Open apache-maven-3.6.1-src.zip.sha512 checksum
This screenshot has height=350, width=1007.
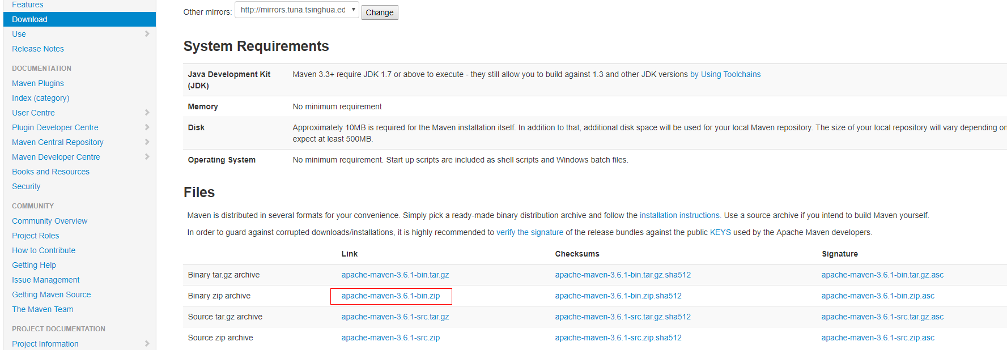(618, 338)
